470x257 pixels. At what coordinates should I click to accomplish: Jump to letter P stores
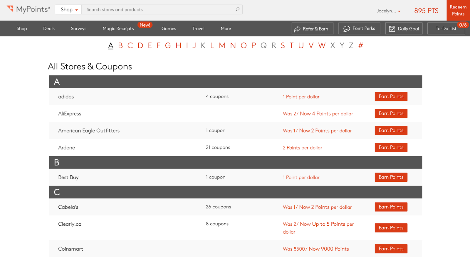tap(254, 45)
